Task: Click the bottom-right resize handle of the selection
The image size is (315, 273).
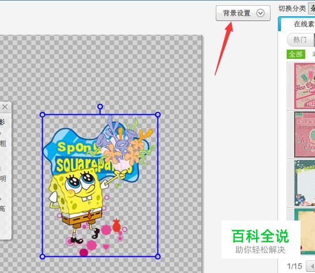Action: (x=158, y=256)
